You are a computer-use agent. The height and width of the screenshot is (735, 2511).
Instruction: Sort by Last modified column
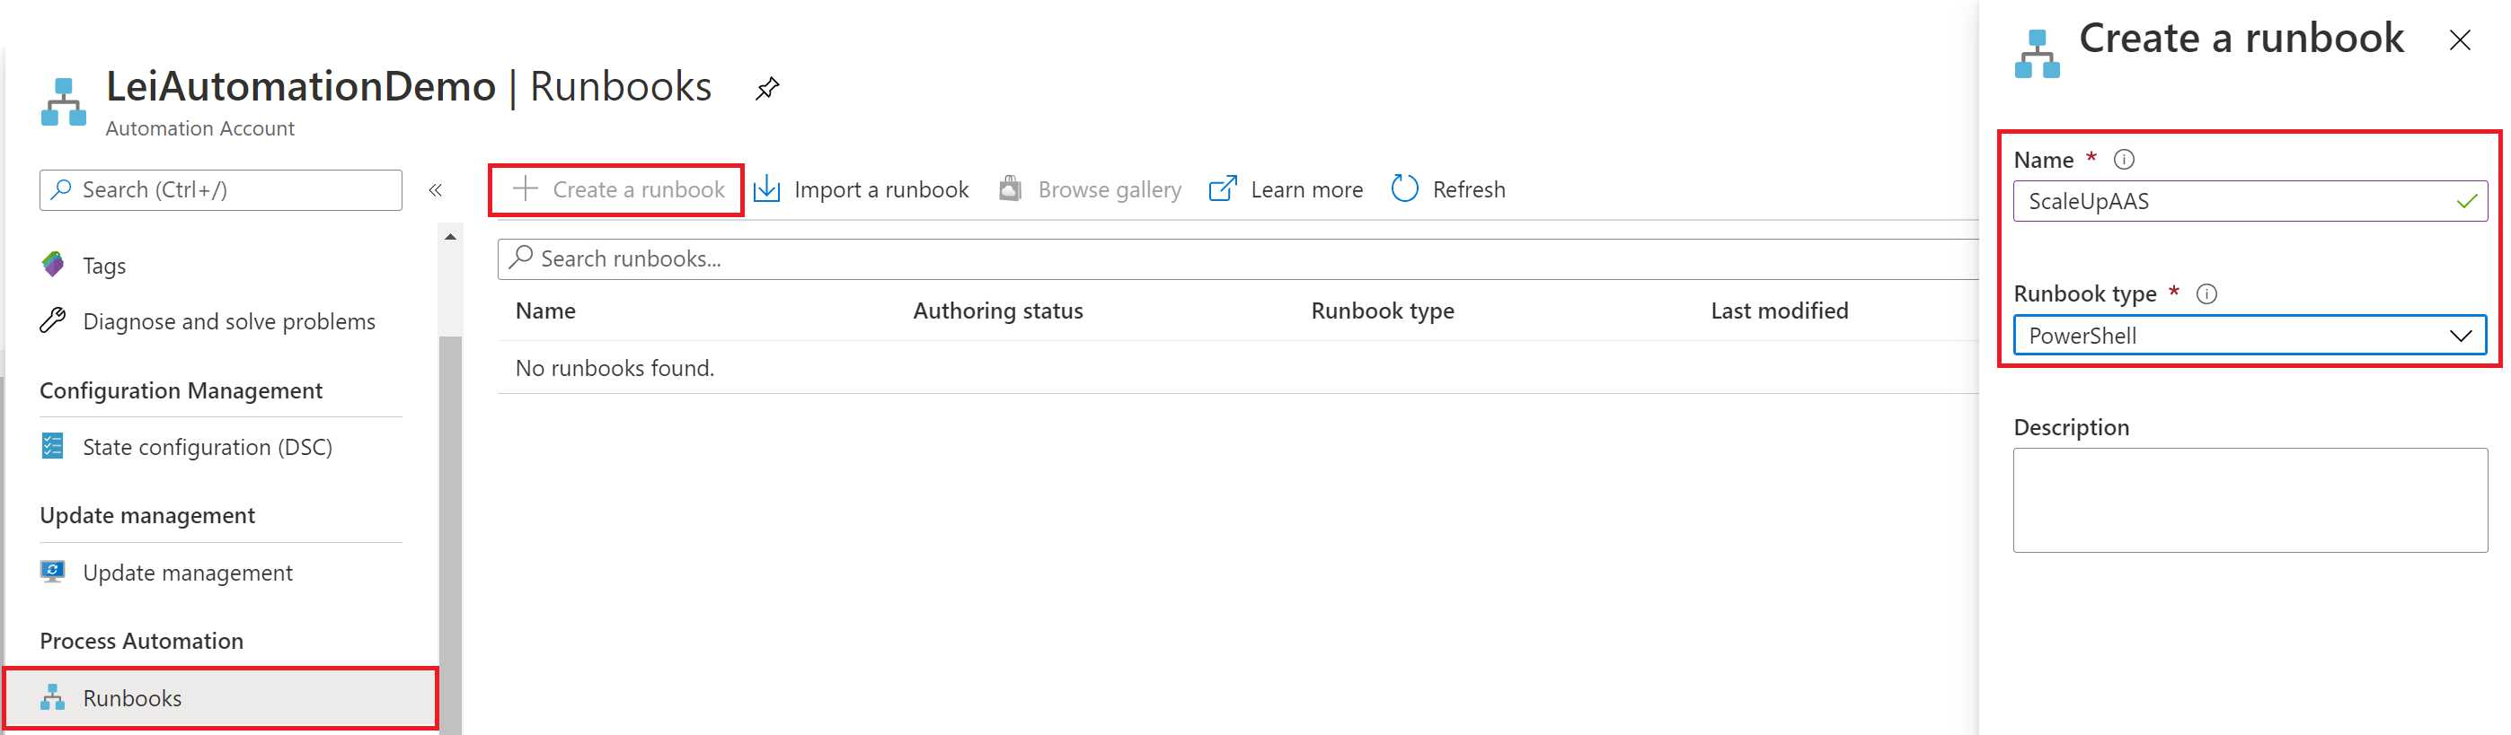(x=1779, y=311)
